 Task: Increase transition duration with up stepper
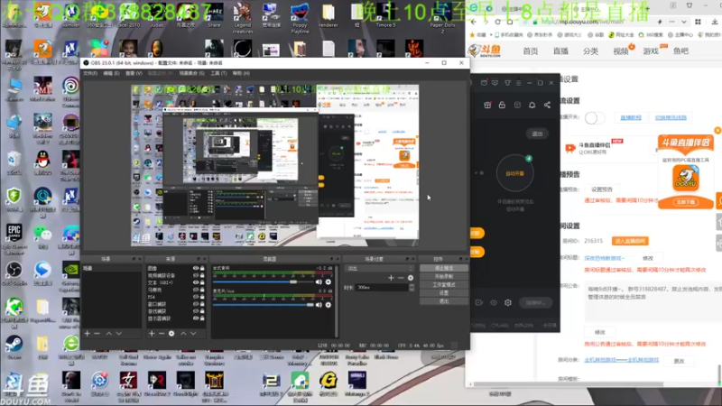(x=412, y=285)
